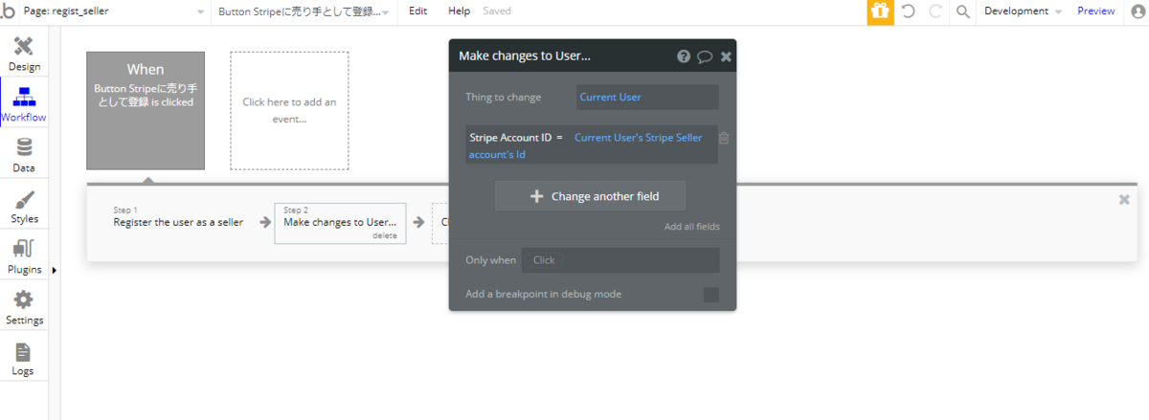Open the Logs tab in sidebar

tap(24, 359)
